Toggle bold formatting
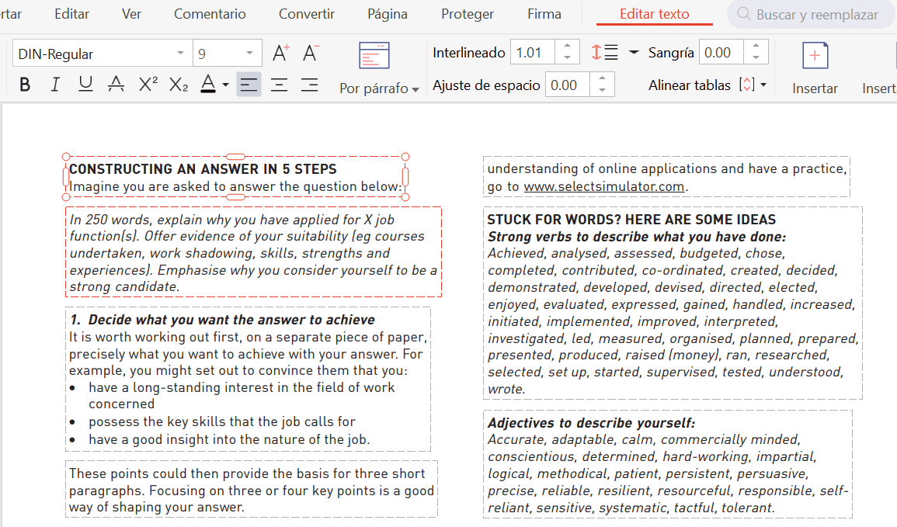Viewport: 897px width, 527px height. [25, 85]
